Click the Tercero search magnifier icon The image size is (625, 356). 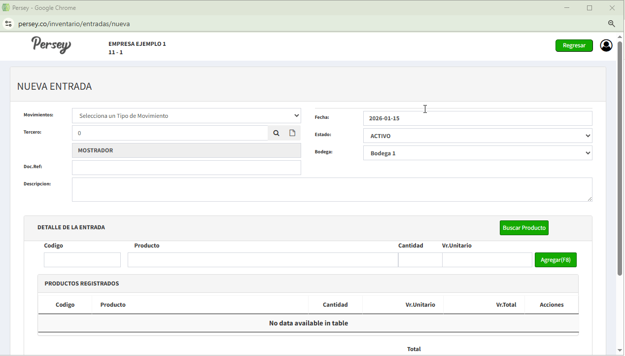coord(276,133)
